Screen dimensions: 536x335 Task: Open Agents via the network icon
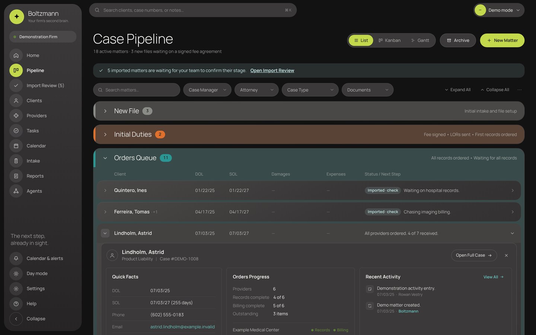point(16,191)
